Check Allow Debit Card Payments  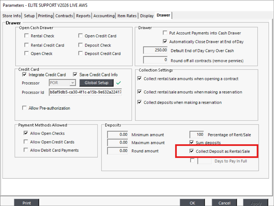click(26, 150)
